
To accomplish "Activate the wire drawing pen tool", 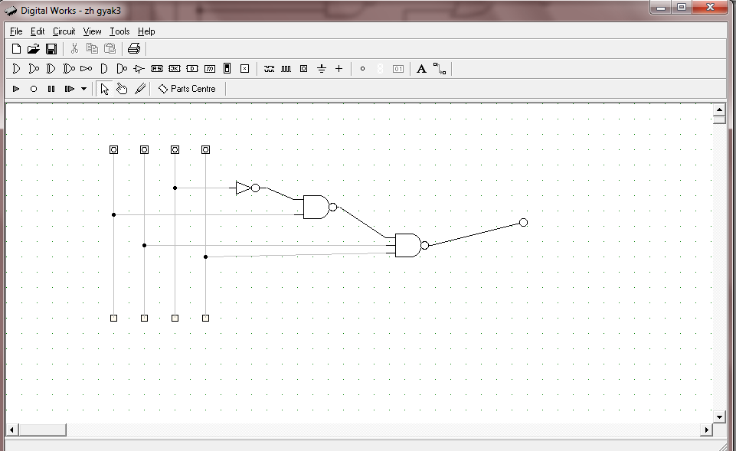I will pyautogui.click(x=140, y=89).
